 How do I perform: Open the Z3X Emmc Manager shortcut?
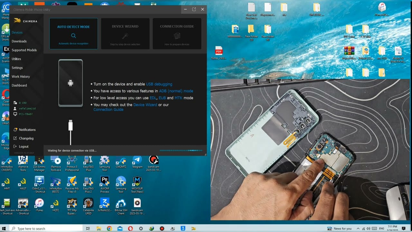pyautogui.click(x=39, y=164)
